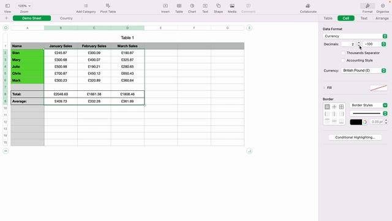Click the Media toolbar icon
This screenshot has width=392, height=221.
(x=232, y=6)
